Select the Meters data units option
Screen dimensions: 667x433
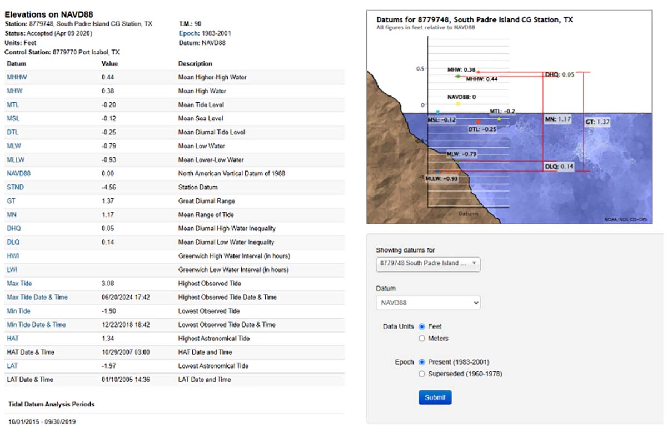pyautogui.click(x=422, y=338)
